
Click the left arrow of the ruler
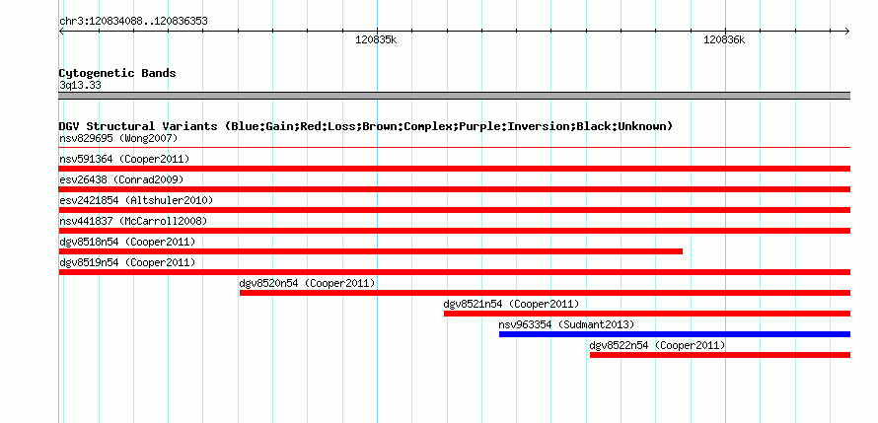(61, 32)
